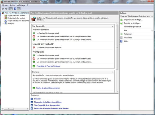Open the ? help menu

point(28,5)
